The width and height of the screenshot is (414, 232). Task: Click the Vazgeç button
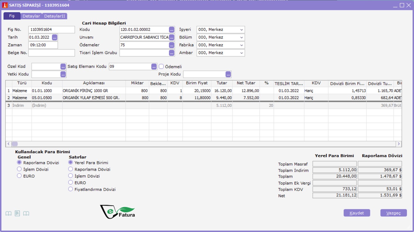pyautogui.click(x=393, y=213)
